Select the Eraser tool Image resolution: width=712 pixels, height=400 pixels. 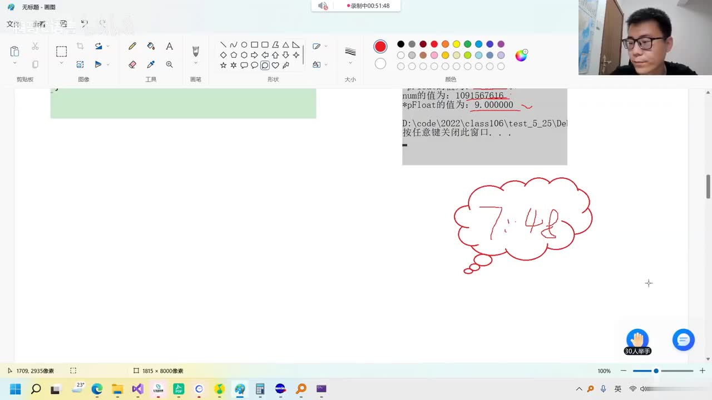point(132,64)
